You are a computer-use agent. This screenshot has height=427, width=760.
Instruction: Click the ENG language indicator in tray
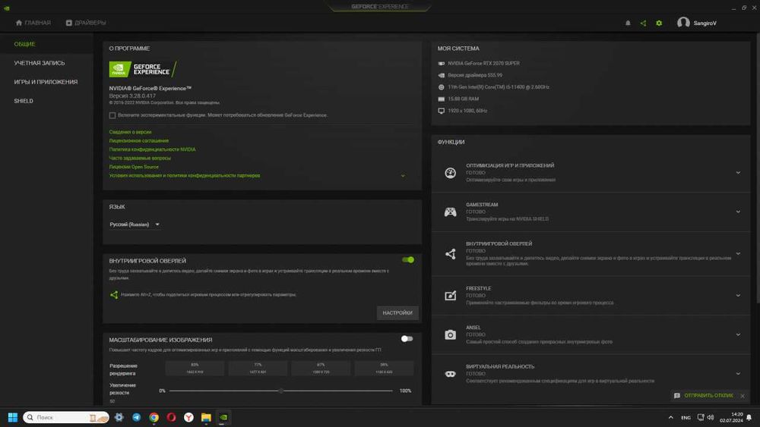pyautogui.click(x=686, y=417)
